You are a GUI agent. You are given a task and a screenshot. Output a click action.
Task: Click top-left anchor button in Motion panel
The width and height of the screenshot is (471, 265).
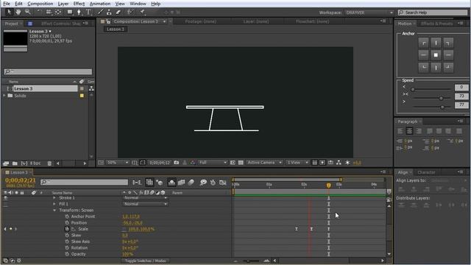pyautogui.click(x=424, y=43)
